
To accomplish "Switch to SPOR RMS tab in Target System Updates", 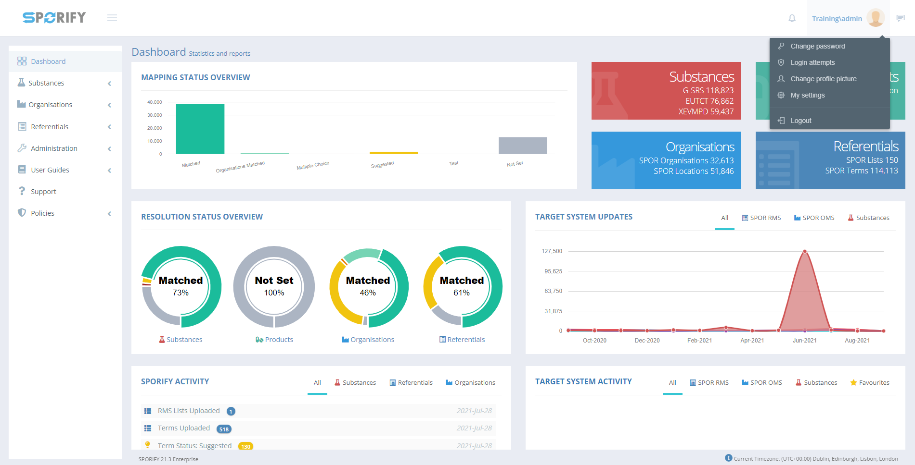I will [761, 218].
